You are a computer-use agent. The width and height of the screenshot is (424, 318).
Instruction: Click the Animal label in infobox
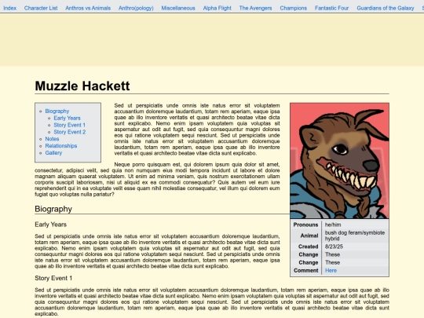click(x=309, y=236)
